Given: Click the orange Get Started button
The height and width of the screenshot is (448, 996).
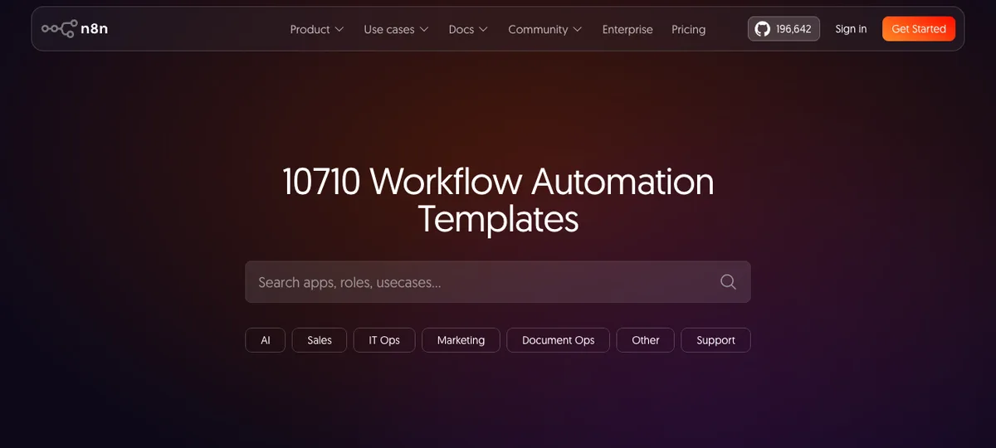Looking at the screenshot, I should 919,29.
